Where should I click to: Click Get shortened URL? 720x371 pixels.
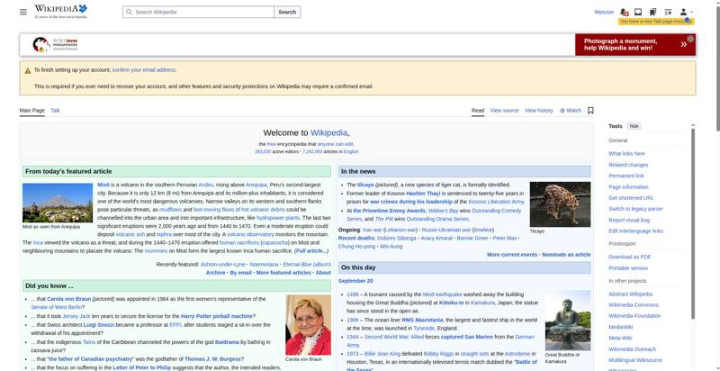pos(631,198)
